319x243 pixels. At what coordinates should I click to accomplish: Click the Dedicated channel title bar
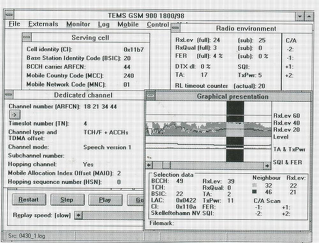pyautogui.click(x=78, y=95)
